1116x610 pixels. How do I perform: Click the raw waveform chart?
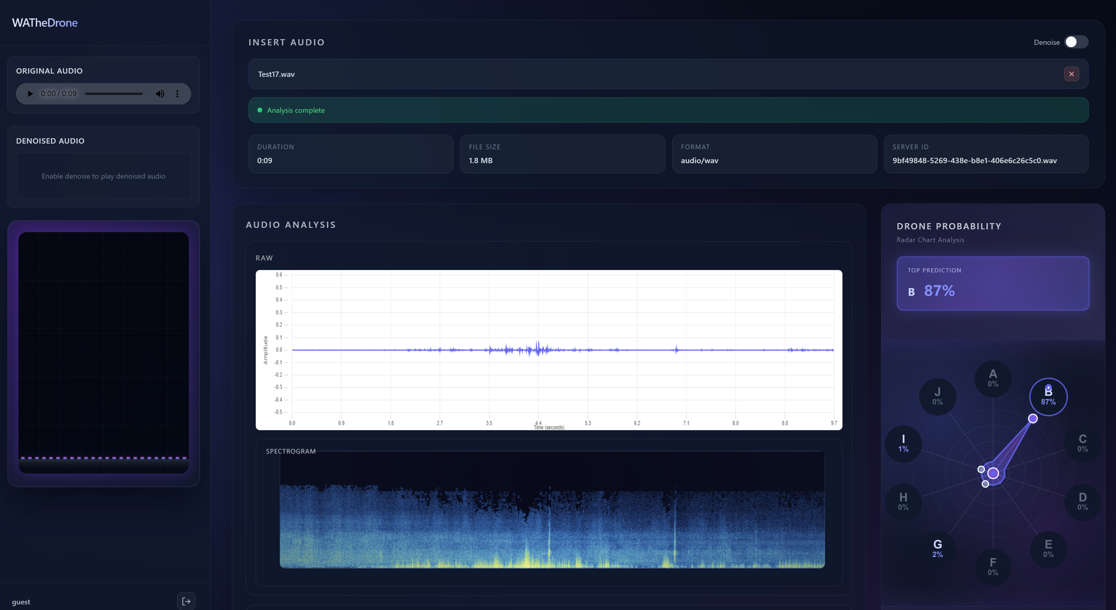click(549, 350)
